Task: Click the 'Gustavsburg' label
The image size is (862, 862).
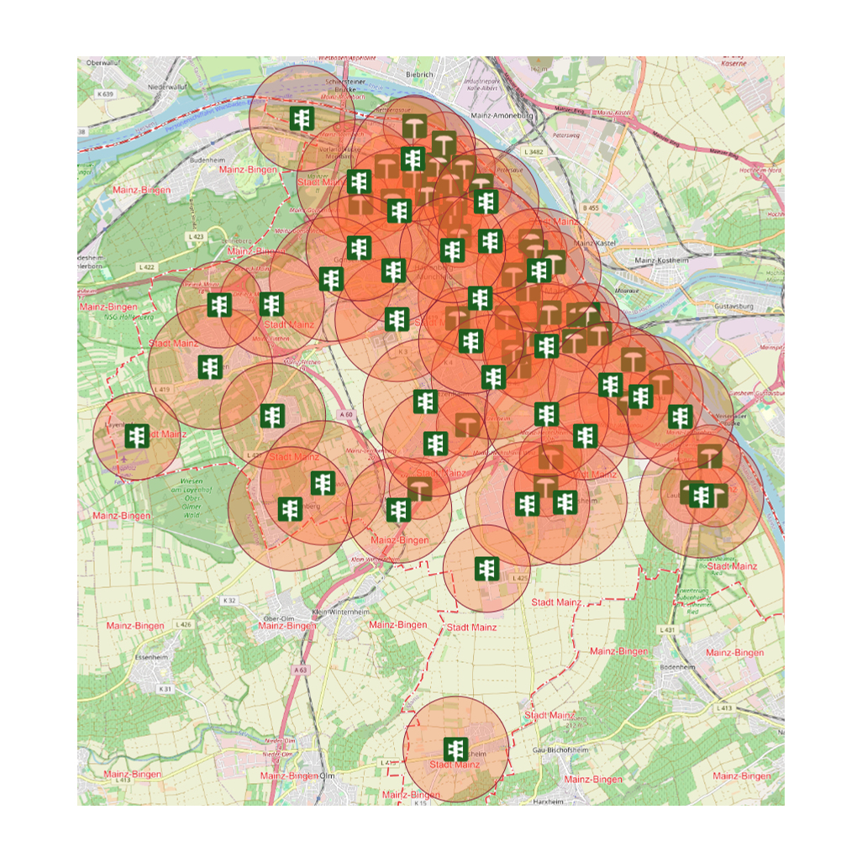Action: (x=734, y=306)
